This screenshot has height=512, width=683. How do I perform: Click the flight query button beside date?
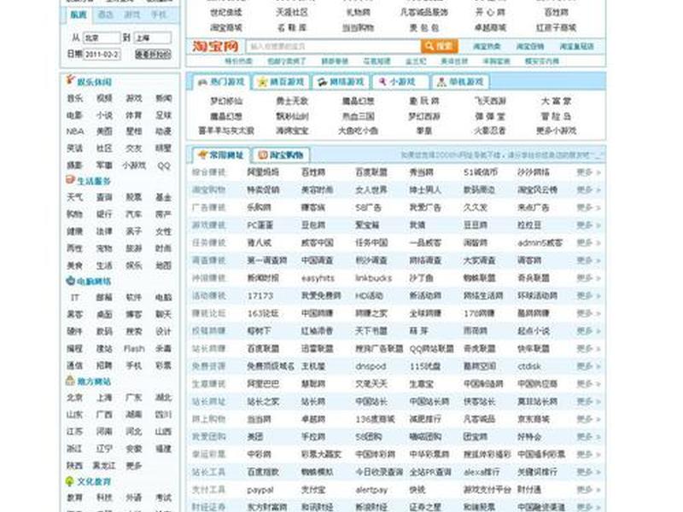point(153,55)
